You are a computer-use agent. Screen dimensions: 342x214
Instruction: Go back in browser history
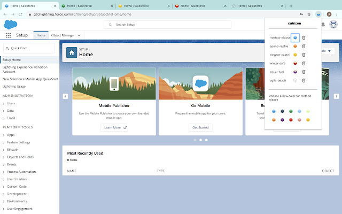(x=5, y=14)
